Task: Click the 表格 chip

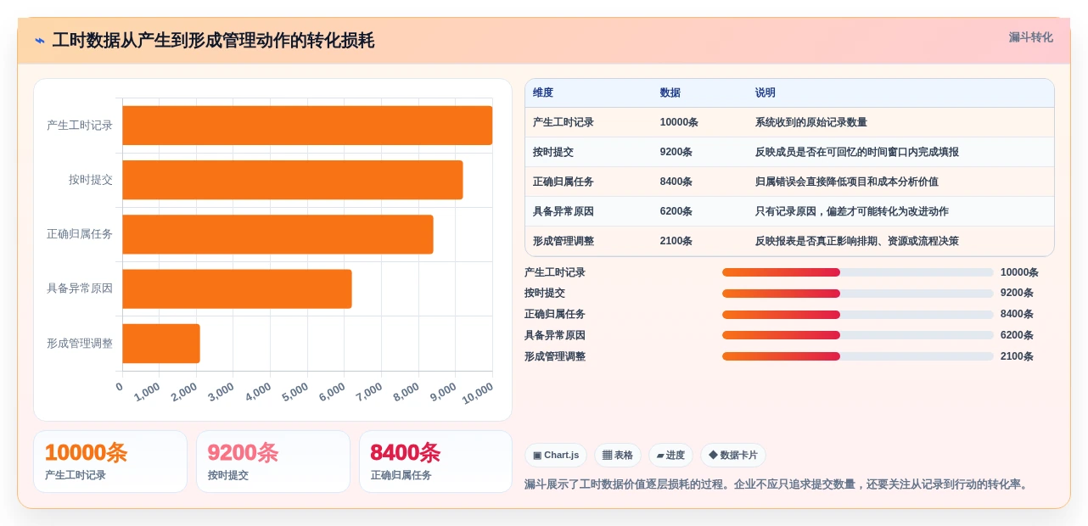Action: [x=618, y=456]
